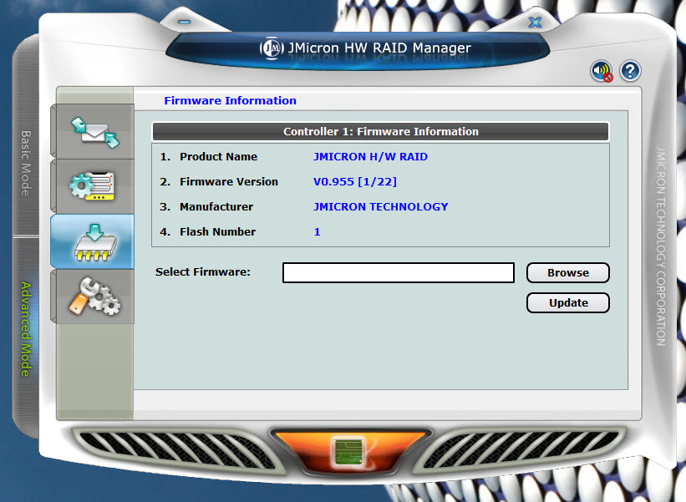
Task: Click 'Controller 1: Firmware Information' header bar
Action: 380,132
